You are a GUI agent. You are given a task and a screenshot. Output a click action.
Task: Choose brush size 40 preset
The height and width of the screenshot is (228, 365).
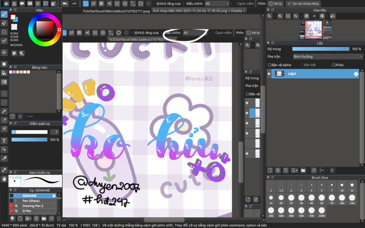312,199
